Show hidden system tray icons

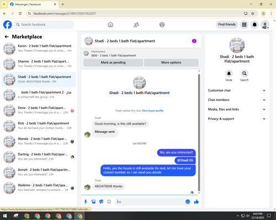point(237,216)
